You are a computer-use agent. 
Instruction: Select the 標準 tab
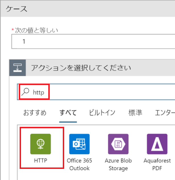click(x=135, y=113)
